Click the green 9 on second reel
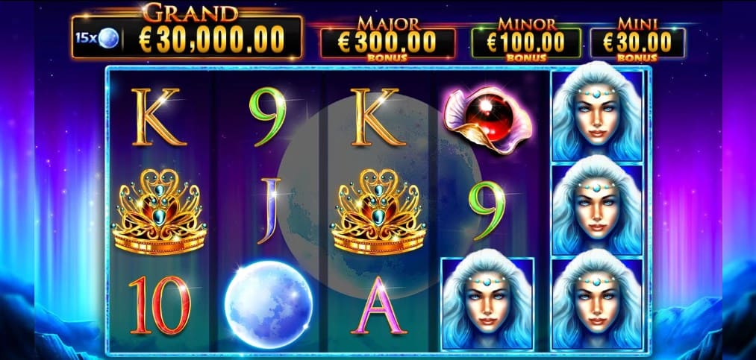The height and width of the screenshot is (360, 756). (267, 116)
